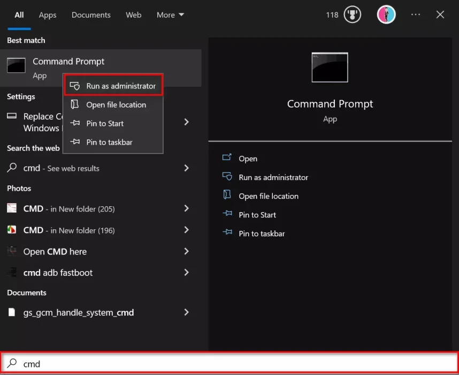
Task: Expand the cmd adb fastboot arrow
Action: [187, 272]
